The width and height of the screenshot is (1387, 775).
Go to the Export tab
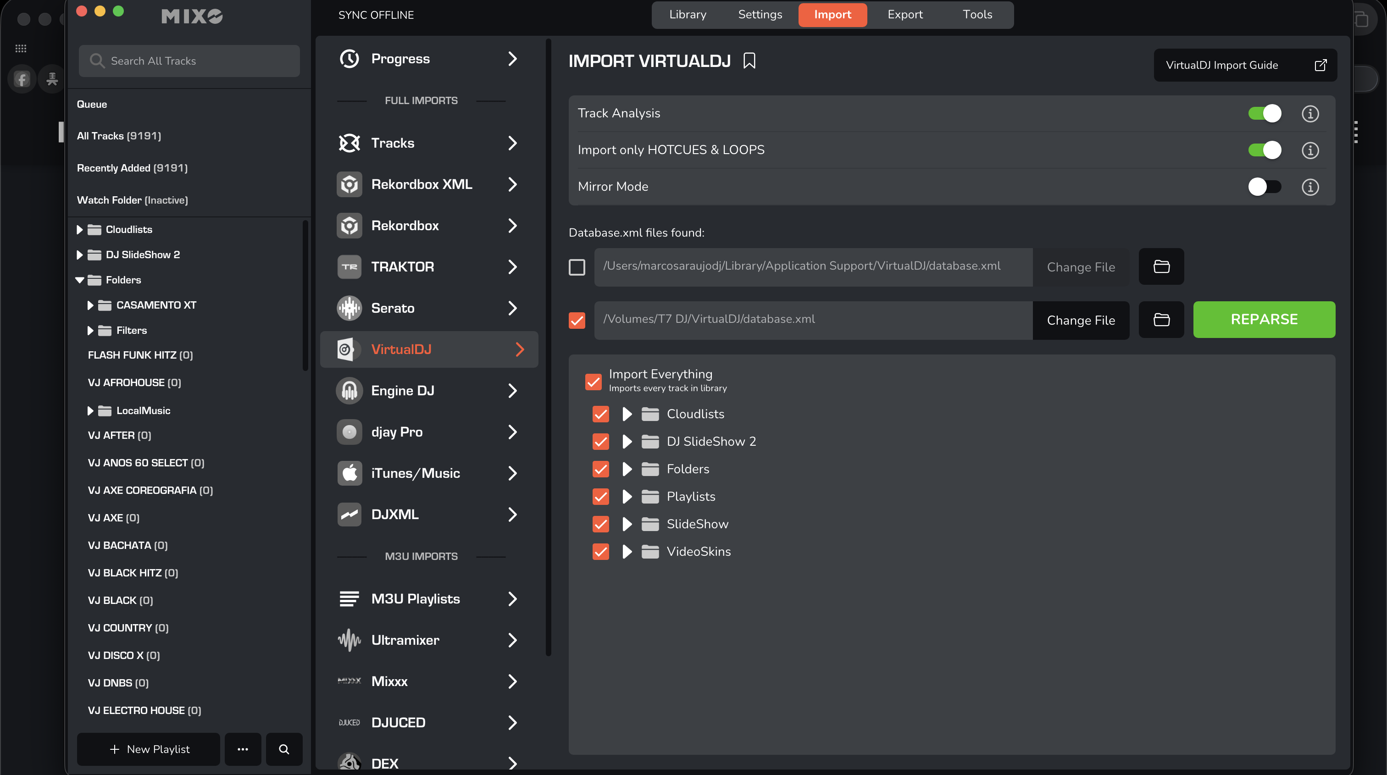[905, 15]
